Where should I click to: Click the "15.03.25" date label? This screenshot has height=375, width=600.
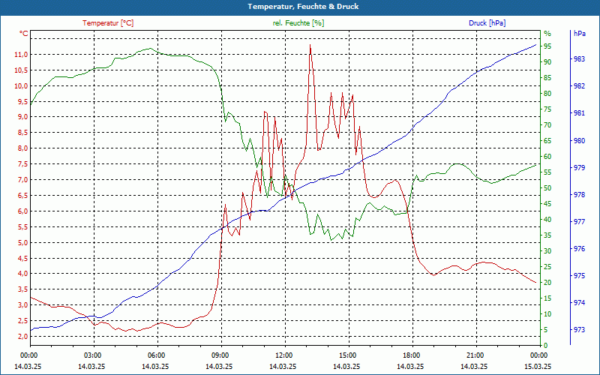coord(538,366)
